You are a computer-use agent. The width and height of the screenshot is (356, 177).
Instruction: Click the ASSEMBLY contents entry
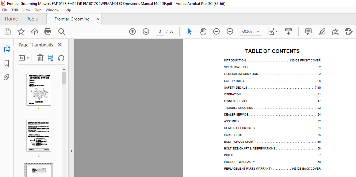click(x=272, y=121)
